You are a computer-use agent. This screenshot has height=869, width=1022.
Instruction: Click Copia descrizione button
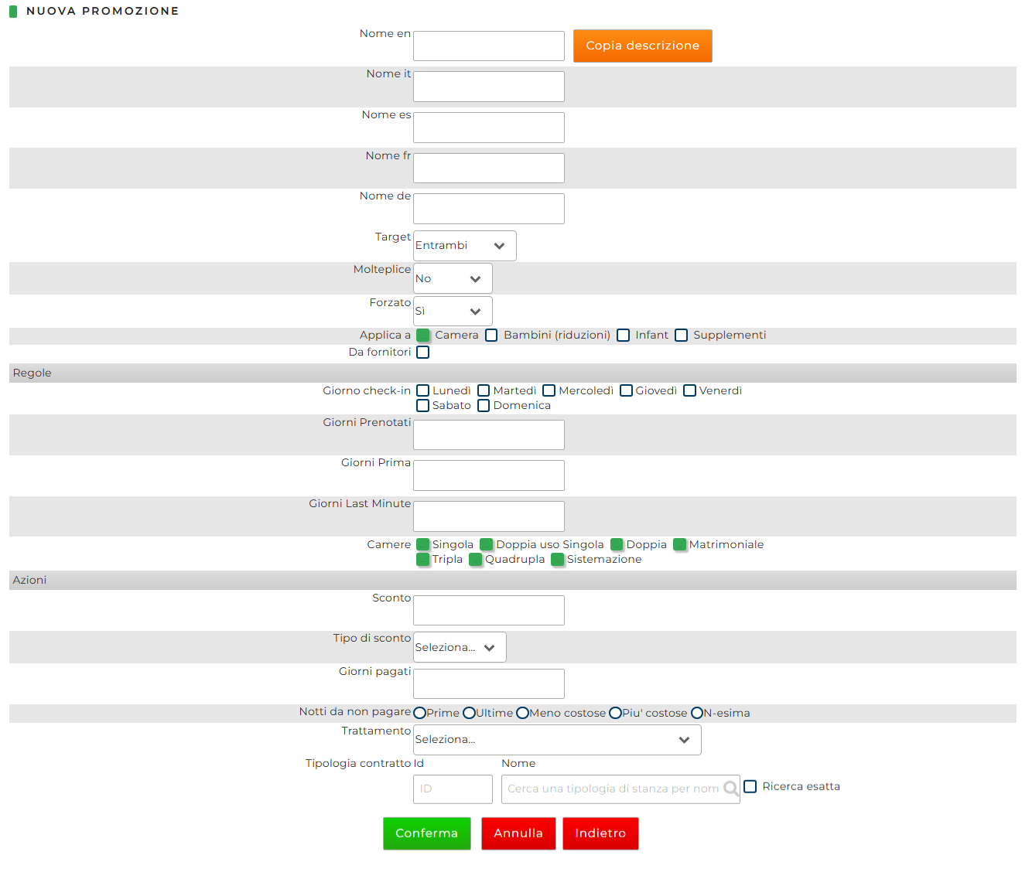point(642,46)
